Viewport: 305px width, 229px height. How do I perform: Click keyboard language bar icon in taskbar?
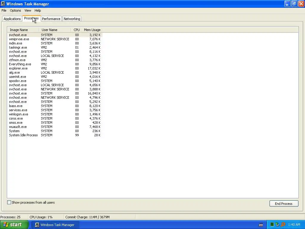(261, 225)
